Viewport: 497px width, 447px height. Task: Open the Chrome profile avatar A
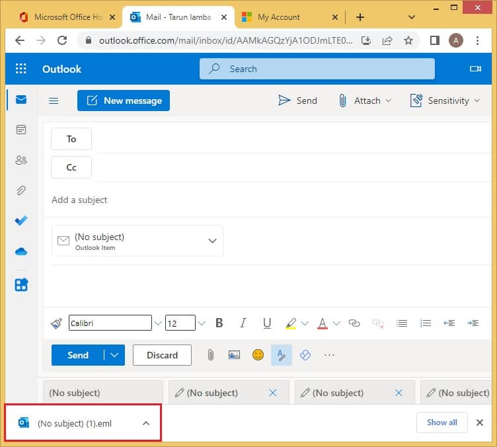click(456, 40)
